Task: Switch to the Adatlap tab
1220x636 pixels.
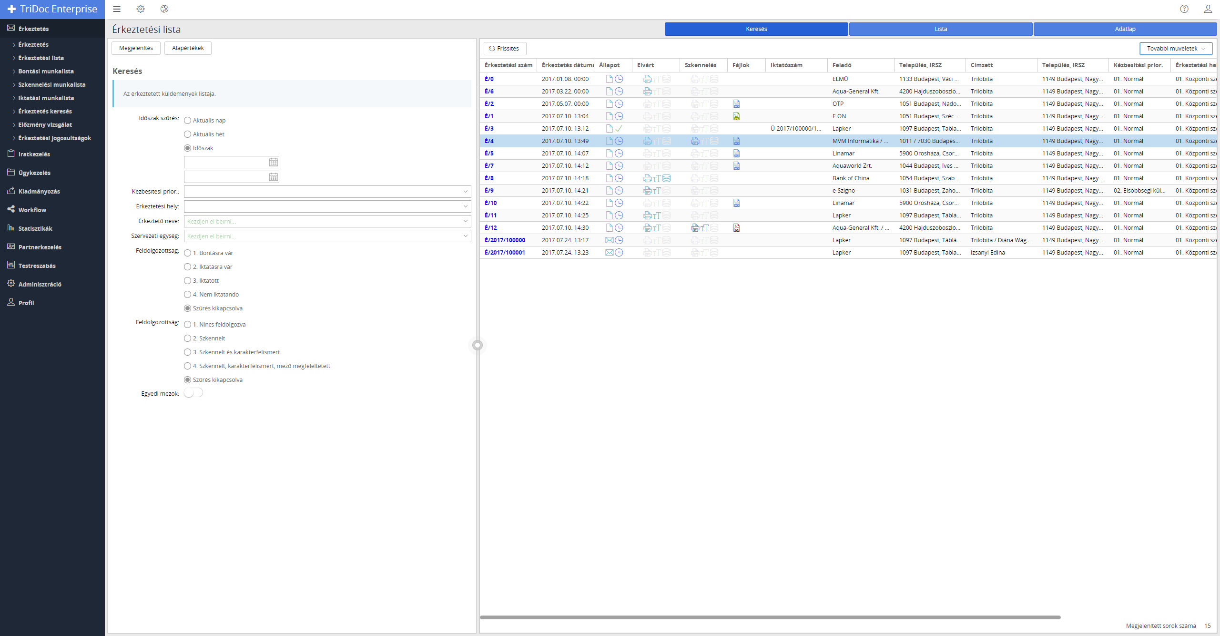Action: (x=1125, y=29)
